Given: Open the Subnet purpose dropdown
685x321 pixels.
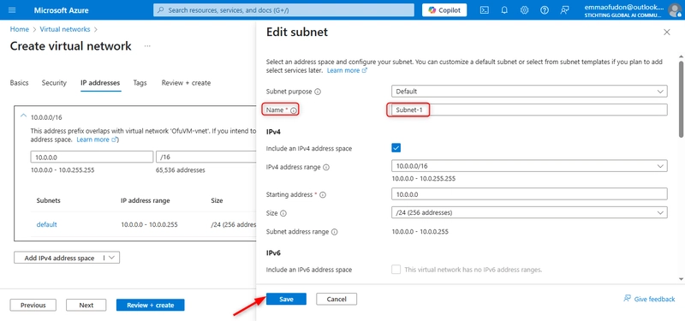Looking at the screenshot, I should [x=529, y=92].
